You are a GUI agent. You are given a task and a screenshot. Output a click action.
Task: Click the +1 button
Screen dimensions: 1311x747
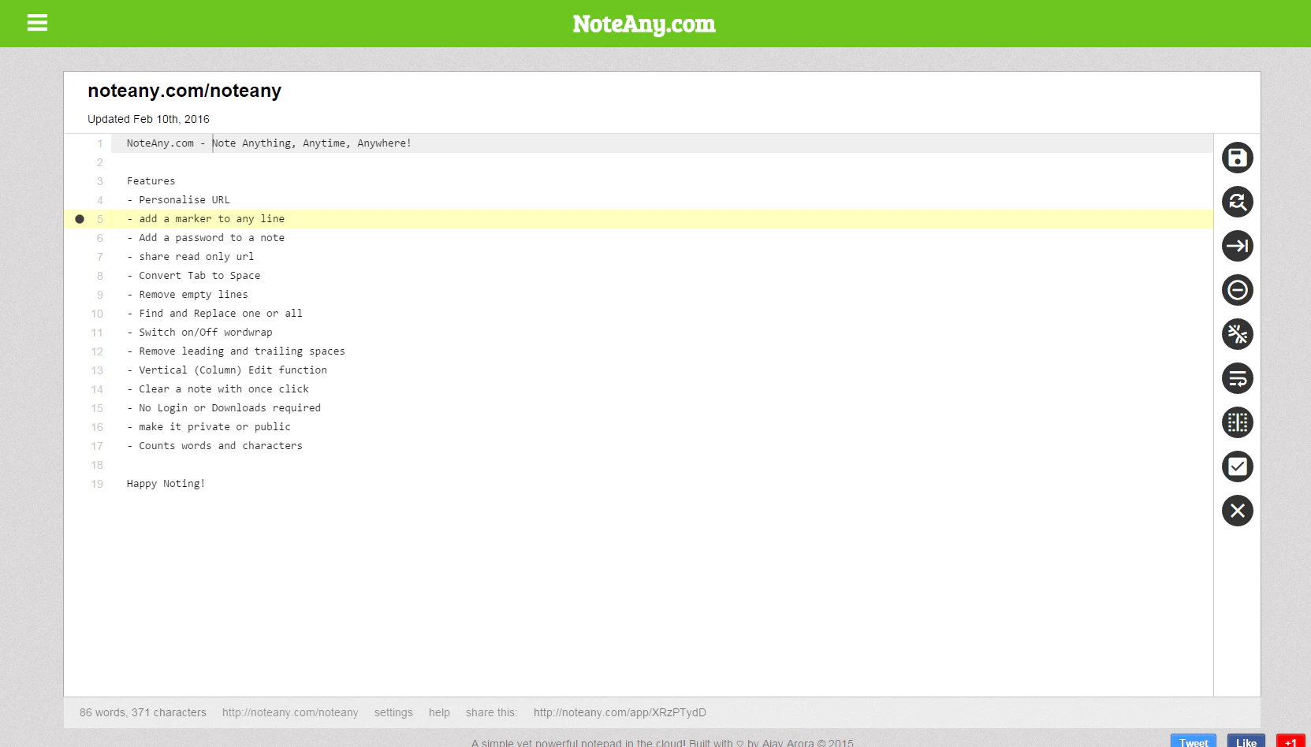pos(1291,741)
